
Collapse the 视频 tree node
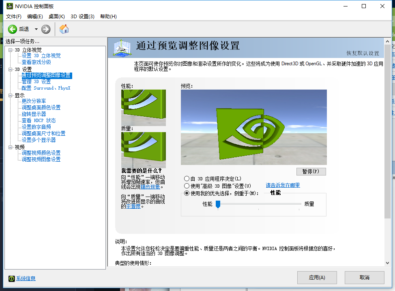pyautogui.click(x=10, y=147)
